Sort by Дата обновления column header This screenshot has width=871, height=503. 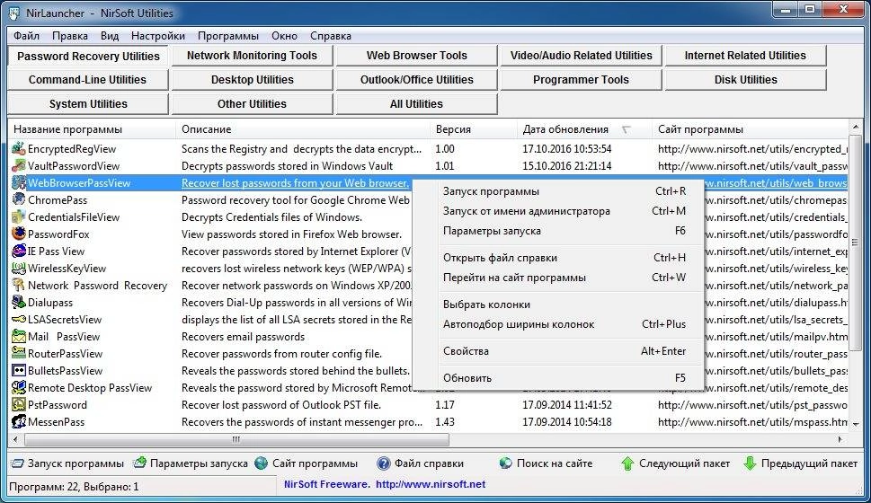(x=584, y=128)
